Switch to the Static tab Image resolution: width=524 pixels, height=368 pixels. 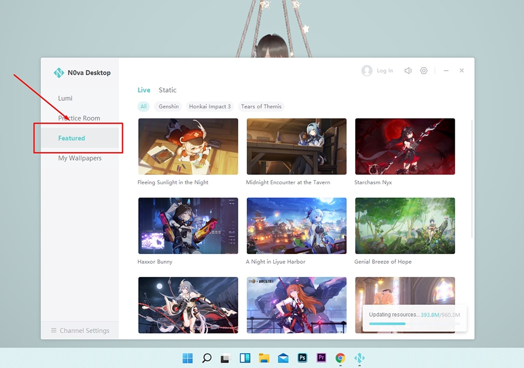click(168, 90)
